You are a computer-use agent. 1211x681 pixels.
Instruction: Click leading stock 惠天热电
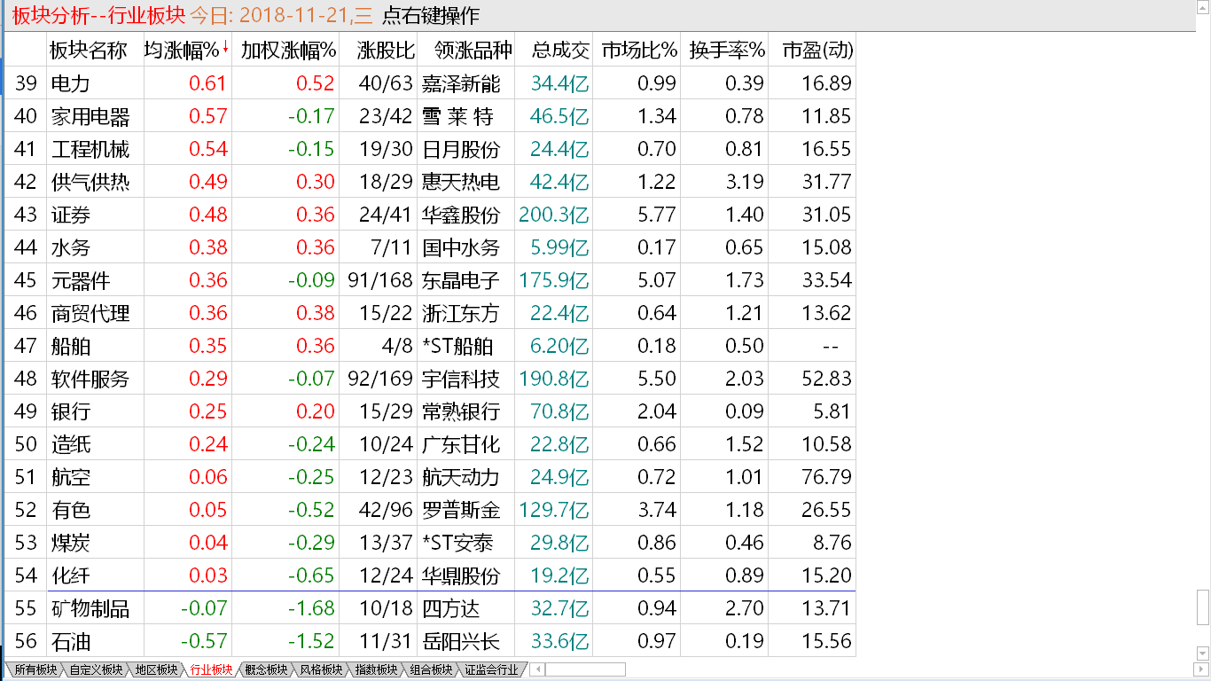[461, 182]
